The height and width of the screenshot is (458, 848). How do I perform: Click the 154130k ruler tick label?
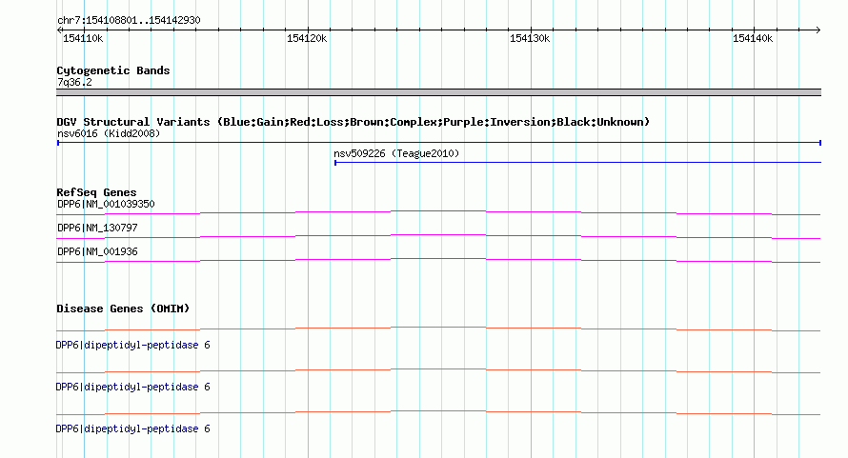tap(530, 38)
